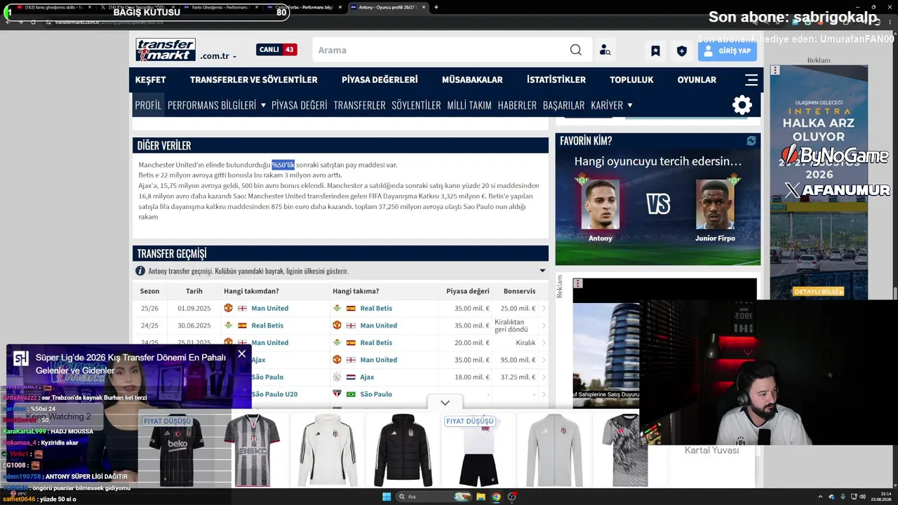Viewport: 898px width, 505px height.
Task: Open the settings gear icon
Action: pyautogui.click(x=742, y=105)
